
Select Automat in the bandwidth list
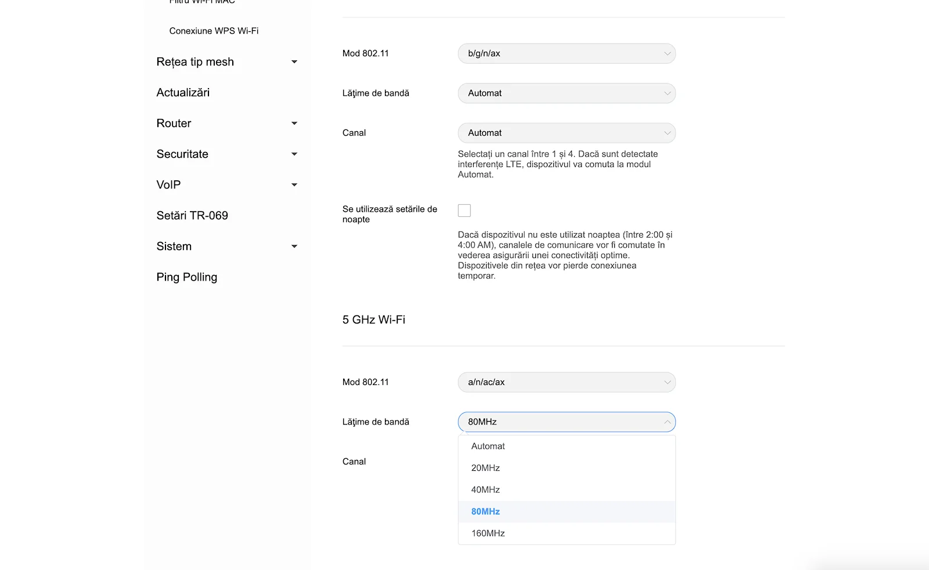point(567,446)
